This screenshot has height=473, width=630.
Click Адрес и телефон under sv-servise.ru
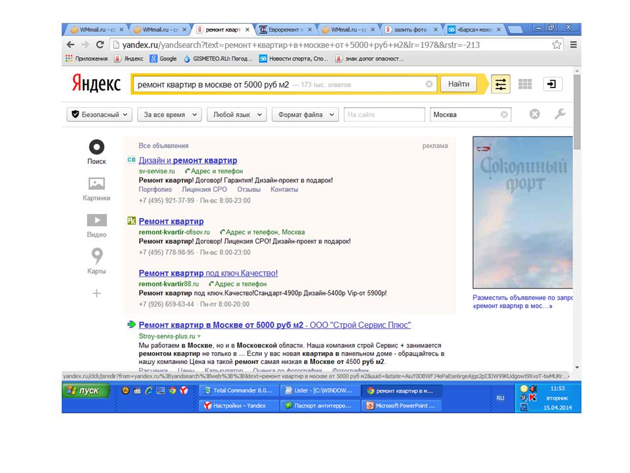point(214,171)
